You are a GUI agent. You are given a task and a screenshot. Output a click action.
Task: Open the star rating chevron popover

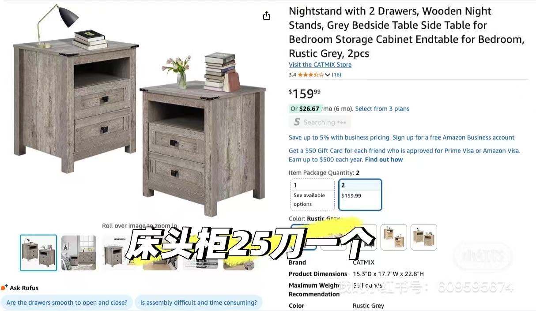coord(328,75)
